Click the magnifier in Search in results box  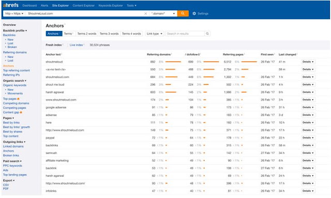point(207,34)
